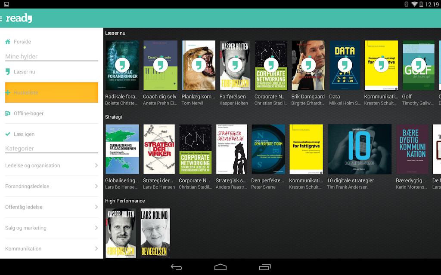This screenshot has width=441, height=275.
Task: Open Forandringsledelse category label
Action: [27, 186]
